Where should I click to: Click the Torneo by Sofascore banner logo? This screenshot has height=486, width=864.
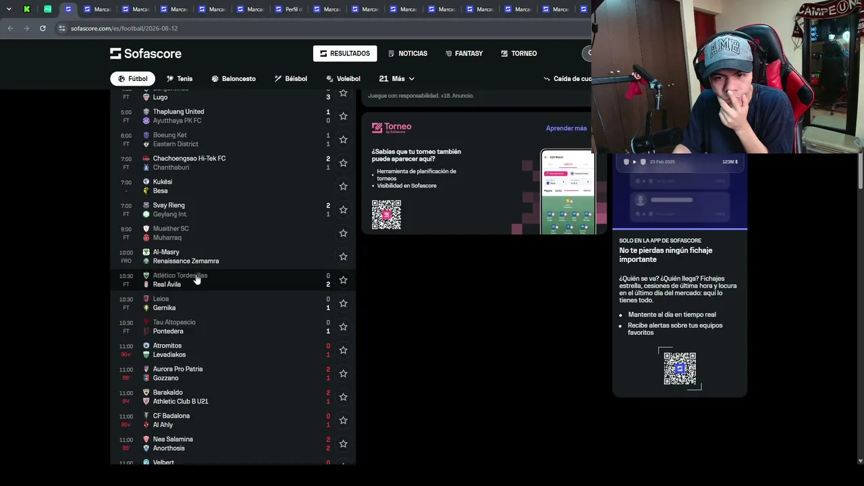point(391,128)
